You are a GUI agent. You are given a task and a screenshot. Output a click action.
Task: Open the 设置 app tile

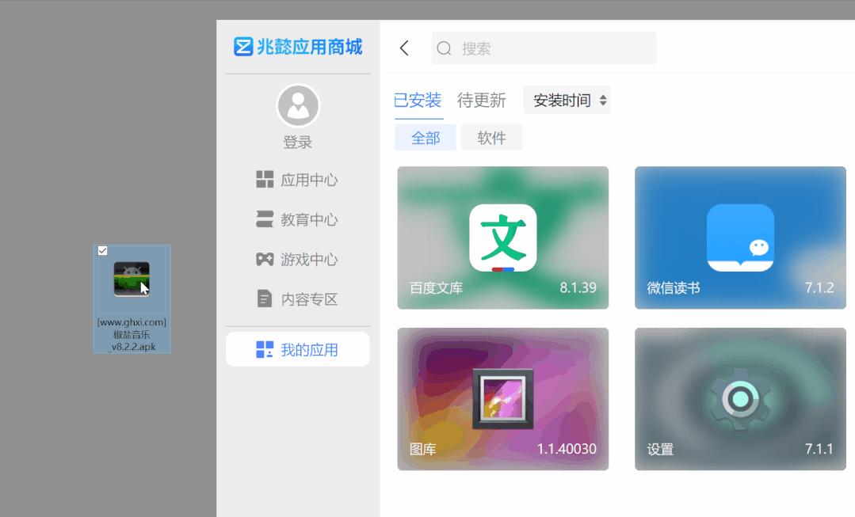click(739, 397)
